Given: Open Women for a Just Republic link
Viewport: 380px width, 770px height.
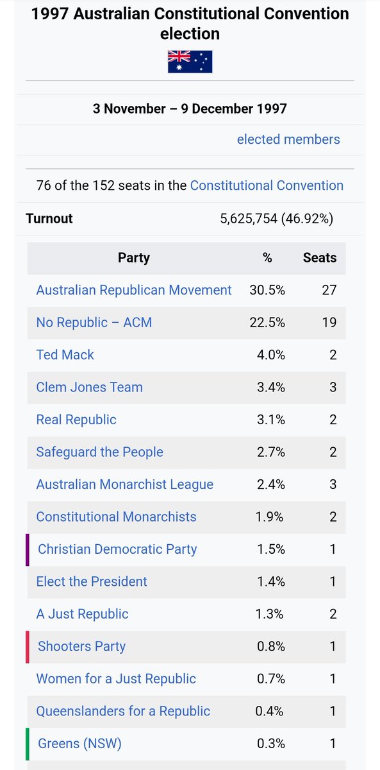Looking at the screenshot, I should [x=117, y=679].
